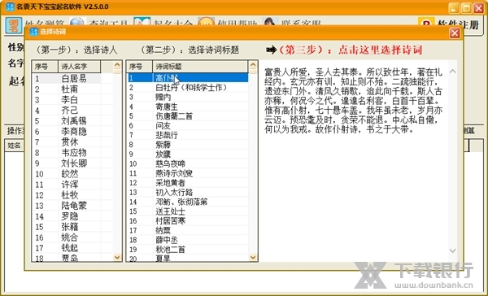Select poet 杜牧
The height and width of the screenshot is (296, 488).
[x=69, y=195]
